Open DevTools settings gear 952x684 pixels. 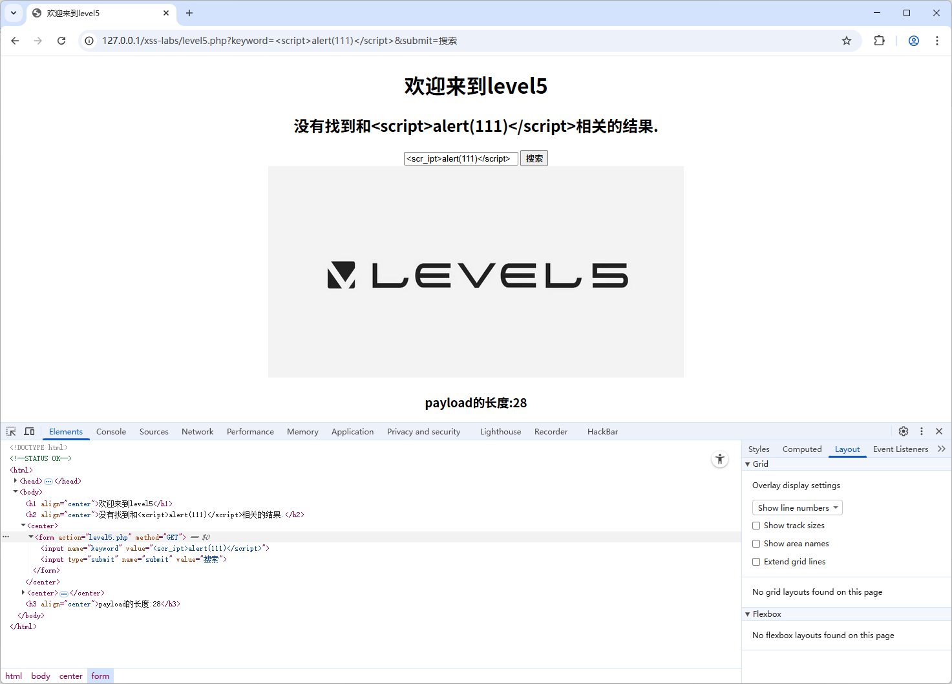904,431
